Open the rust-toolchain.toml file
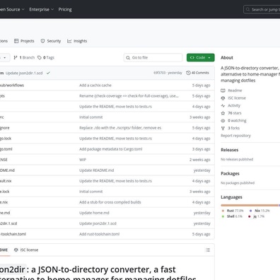Viewport: 280px width, 280px height. [x=13, y=234]
